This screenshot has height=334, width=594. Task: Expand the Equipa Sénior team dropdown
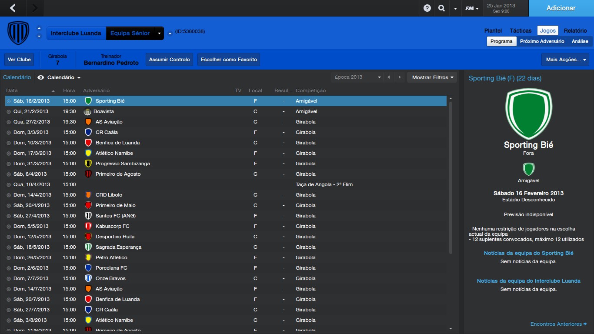pos(159,33)
